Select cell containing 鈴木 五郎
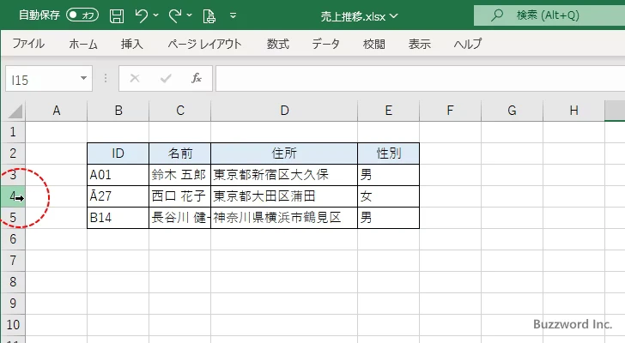The image size is (625, 343). [x=179, y=175]
